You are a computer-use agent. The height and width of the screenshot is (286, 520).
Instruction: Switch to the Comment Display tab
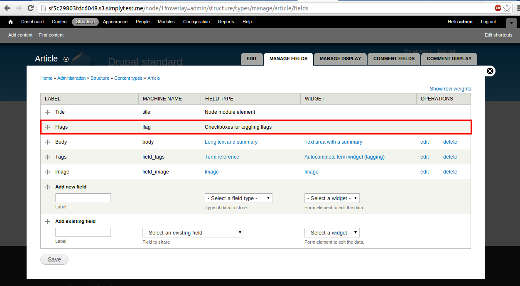(449, 59)
